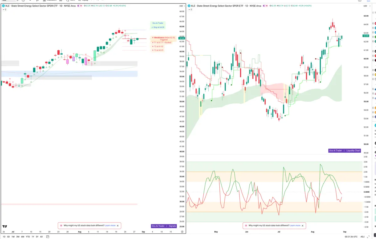Viewport: 376px width, 239px height.
Task: Click the Ocs Ai Trader green label
Action: [158, 23]
